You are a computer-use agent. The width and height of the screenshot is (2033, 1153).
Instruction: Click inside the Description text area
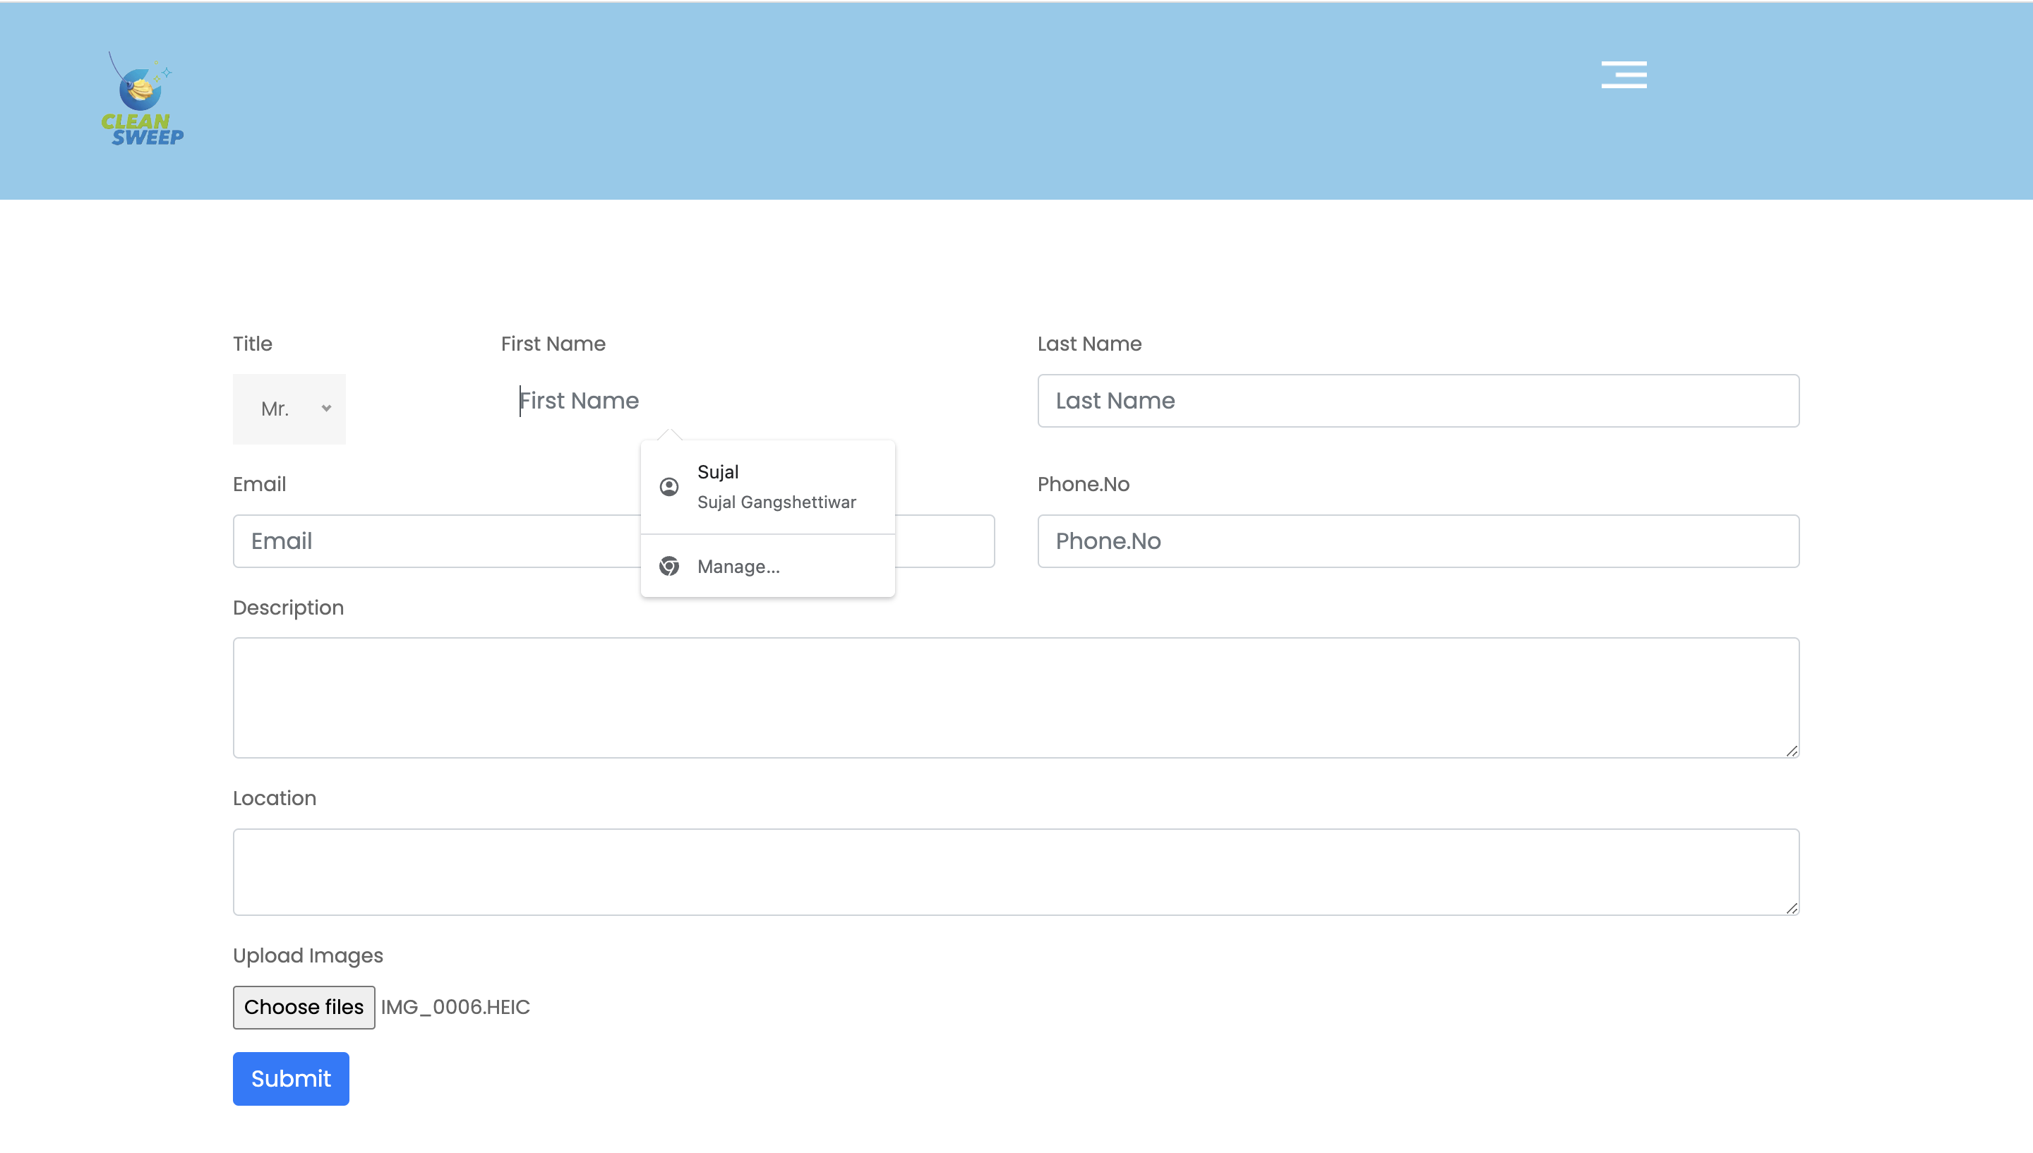click(1015, 697)
